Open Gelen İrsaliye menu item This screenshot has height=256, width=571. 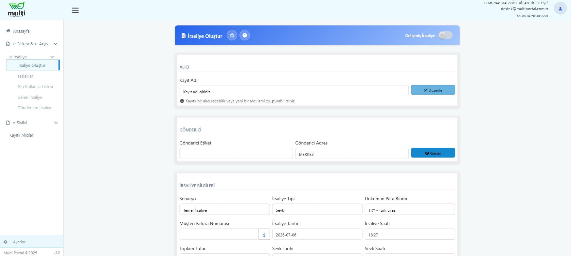pos(30,97)
